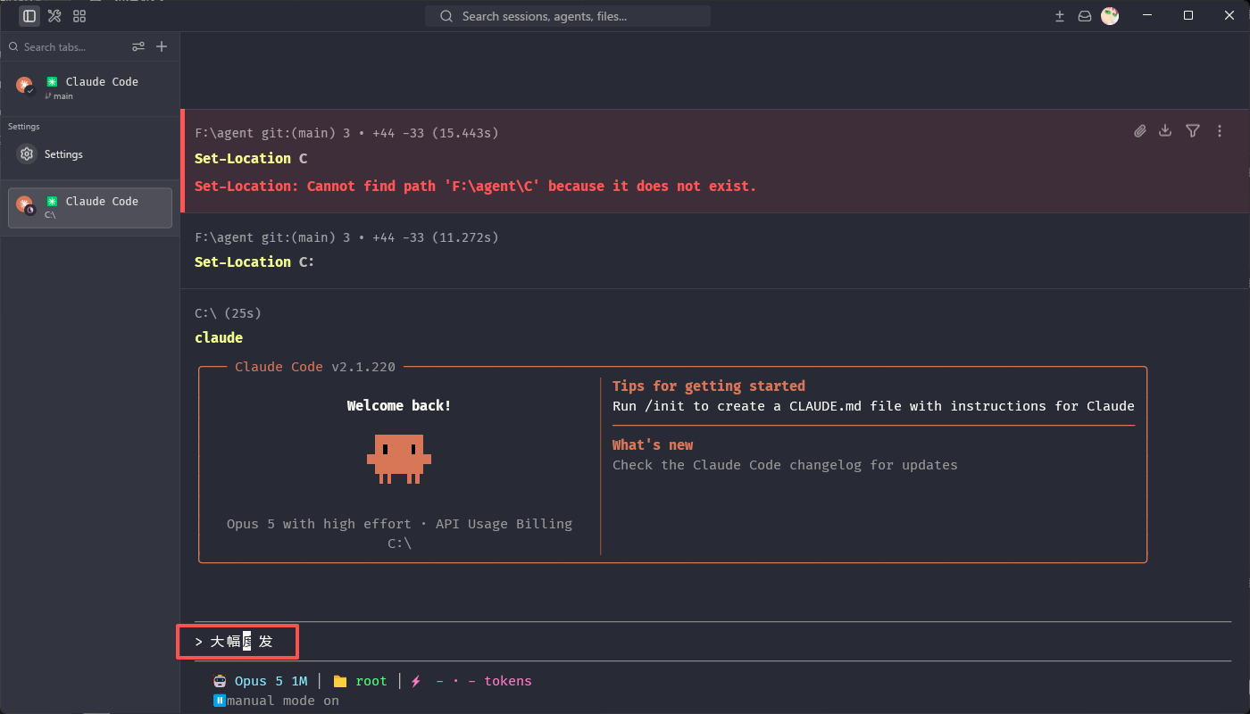This screenshot has height=714, width=1250.
Task: Focus the "Search tabs..." field
Action: (x=65, y=46)
